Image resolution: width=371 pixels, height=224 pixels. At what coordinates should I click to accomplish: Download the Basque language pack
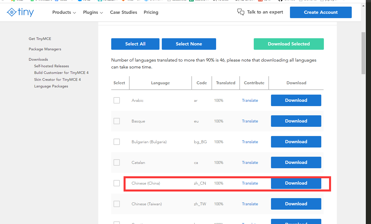[x=296, y=121]
